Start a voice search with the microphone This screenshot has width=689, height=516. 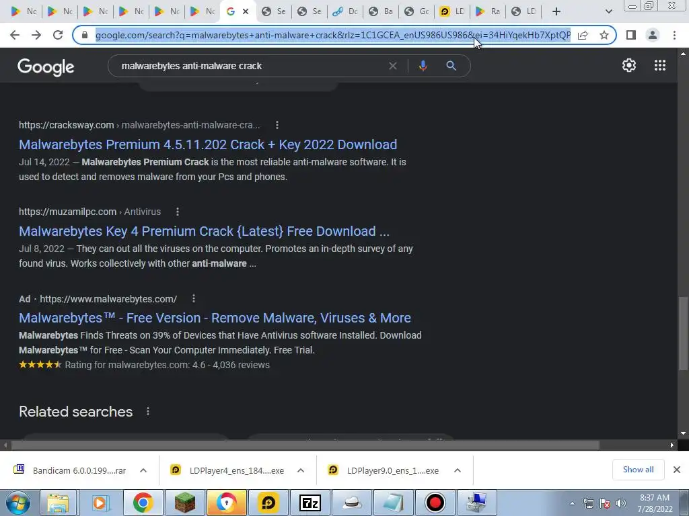click(423, 66)
